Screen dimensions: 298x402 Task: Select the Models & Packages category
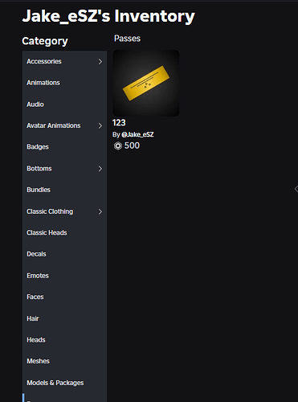[64, 383]
